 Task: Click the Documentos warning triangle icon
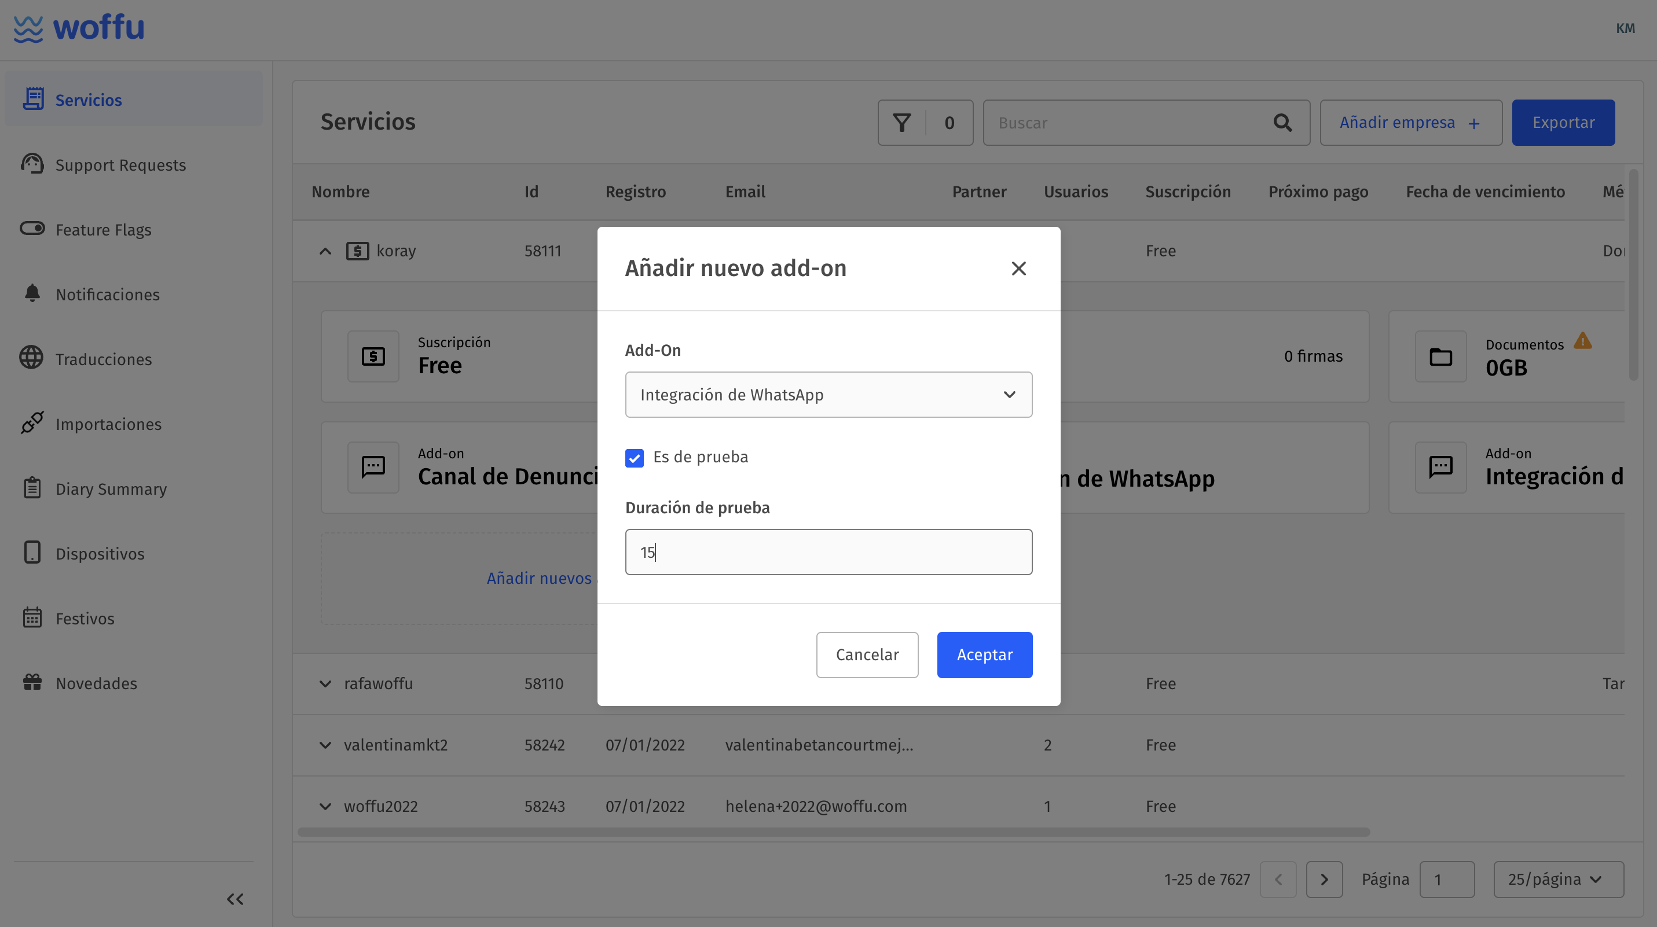click(x=1583, y=341)
